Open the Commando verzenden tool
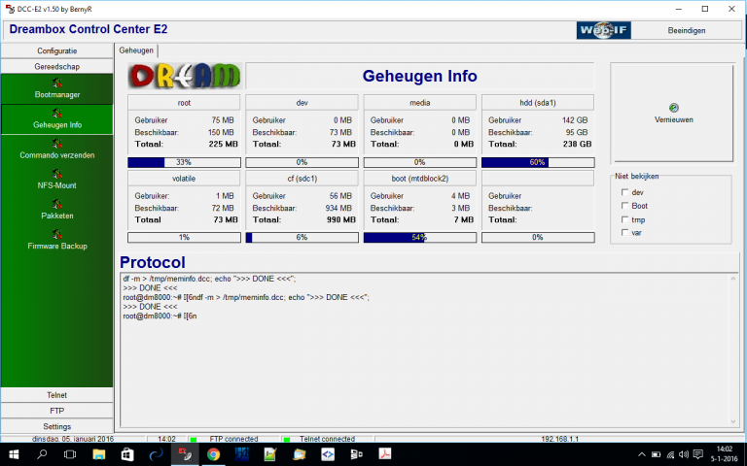 tap(56, 150)
